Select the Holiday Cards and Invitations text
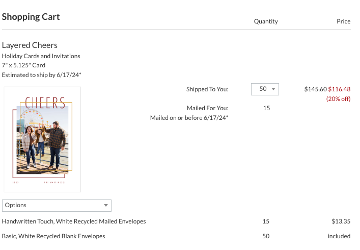The width and height of the screenshot is (360, 250). pyautogui.click(x=41, y=56)
